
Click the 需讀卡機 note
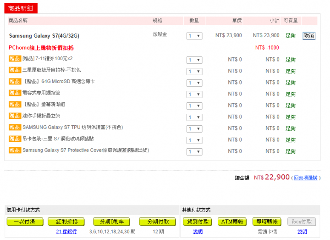coord(267,232)
